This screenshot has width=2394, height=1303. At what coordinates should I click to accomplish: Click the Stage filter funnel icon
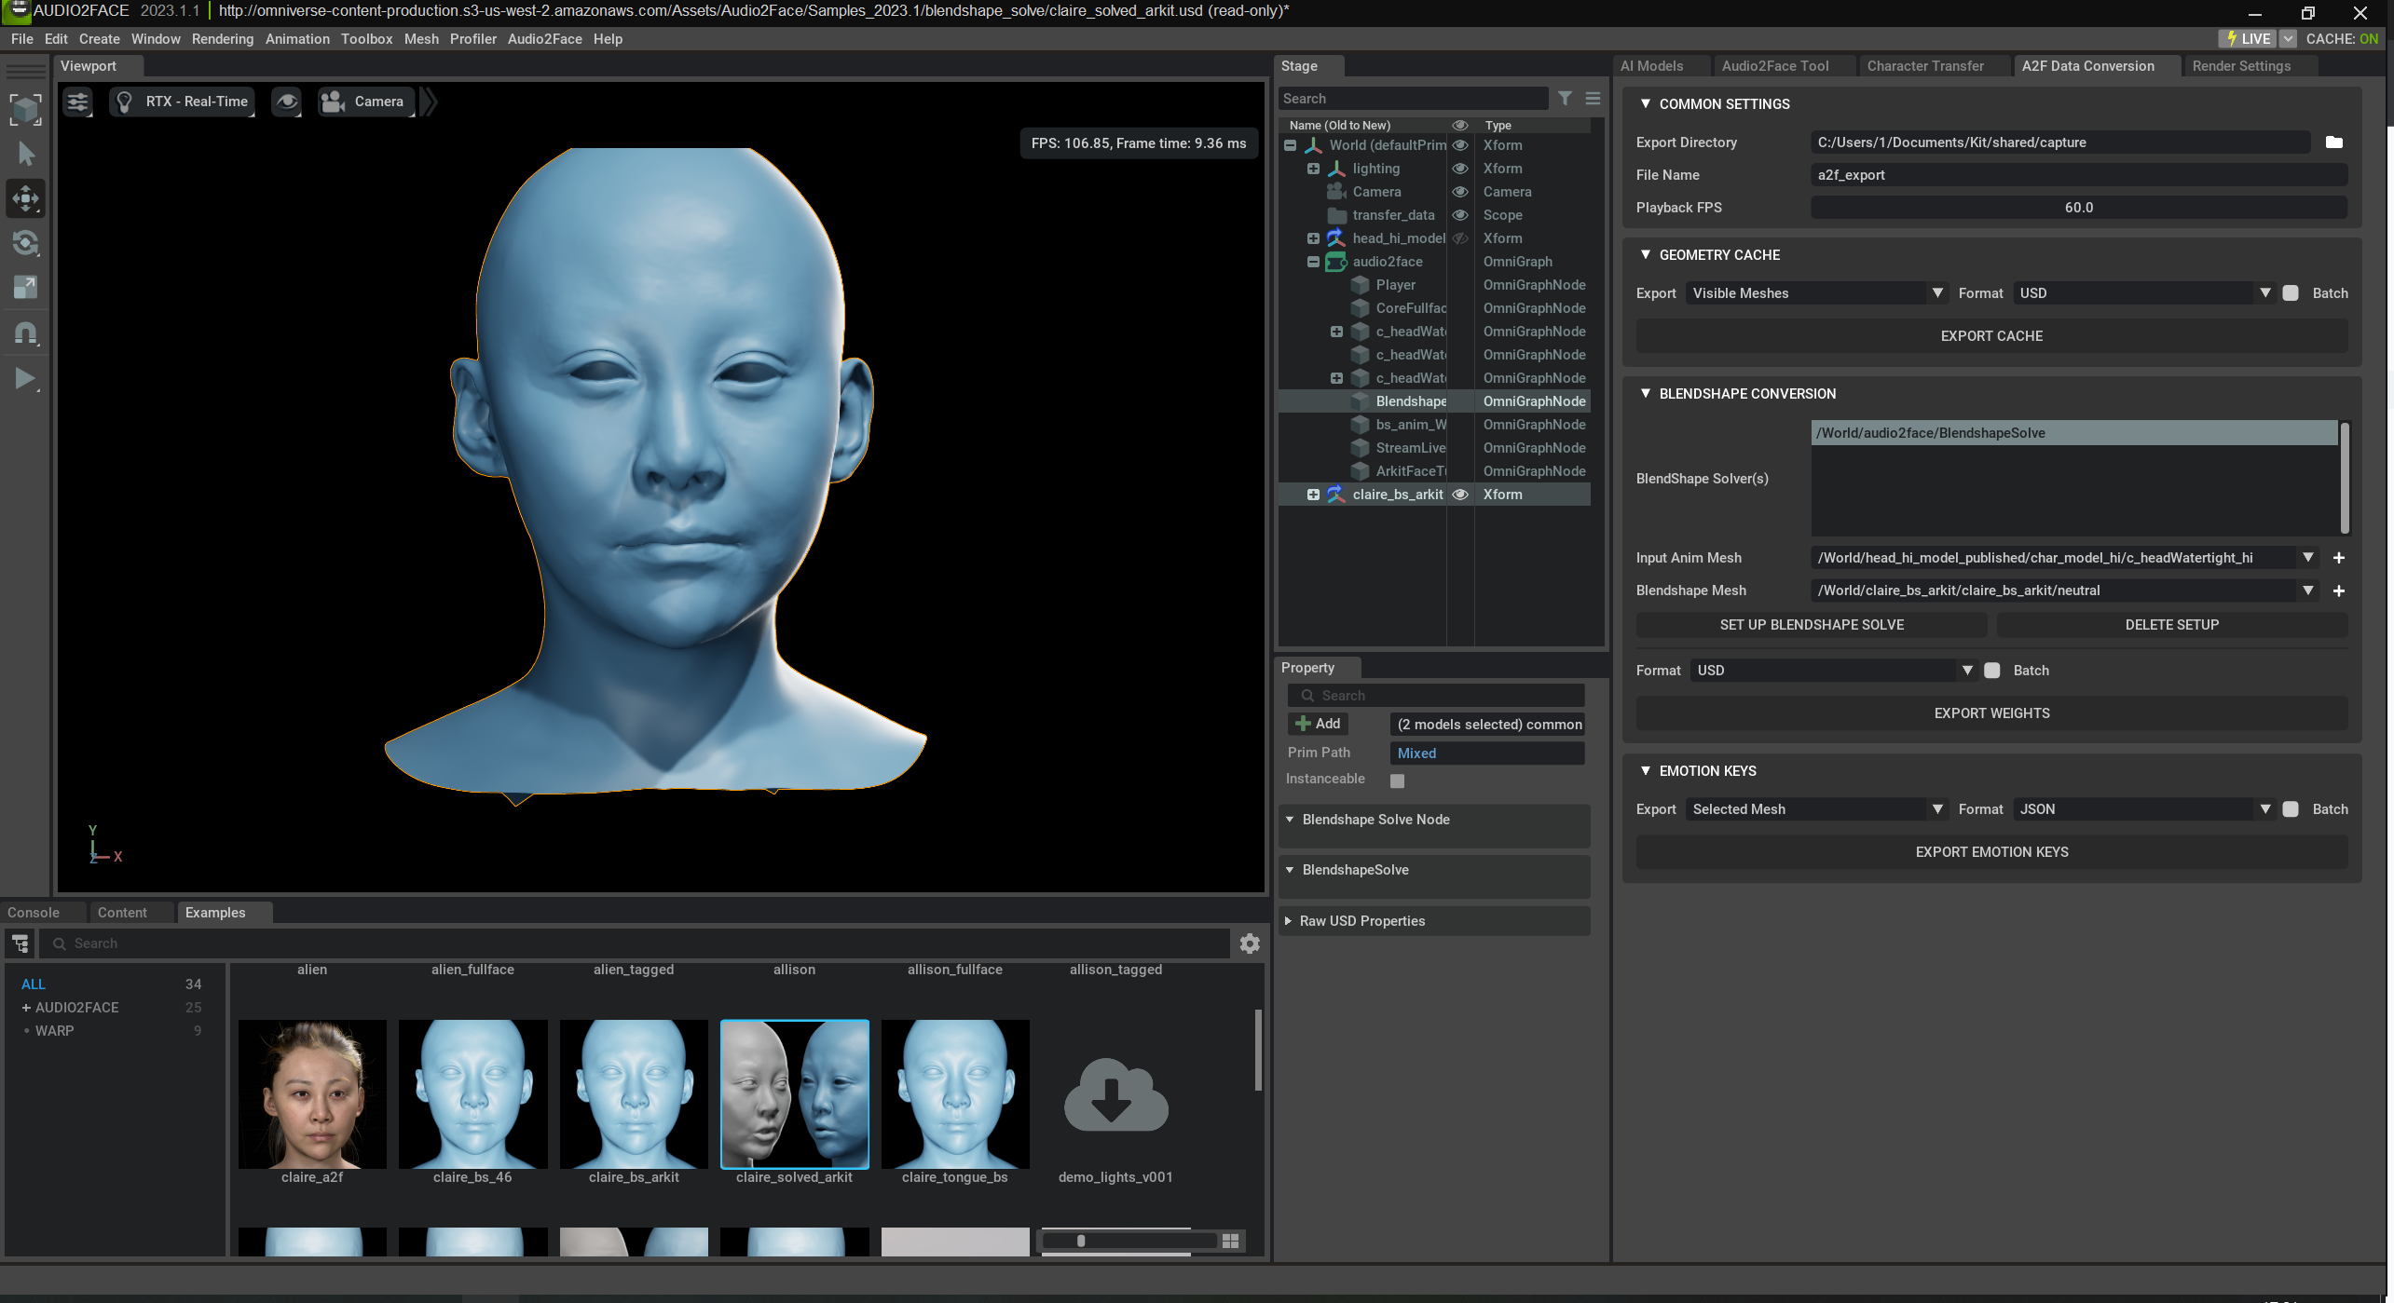tap(1566, 99)
